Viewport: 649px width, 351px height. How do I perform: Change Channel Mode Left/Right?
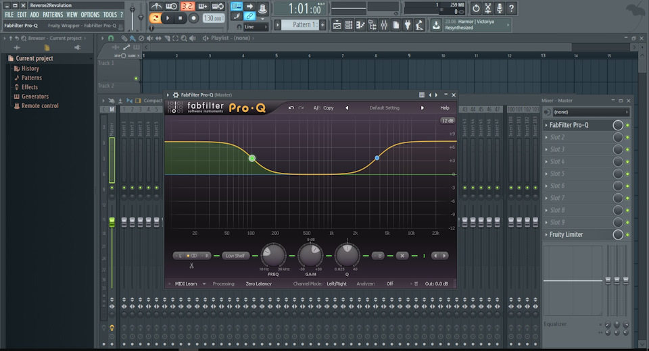coord(337,284)
